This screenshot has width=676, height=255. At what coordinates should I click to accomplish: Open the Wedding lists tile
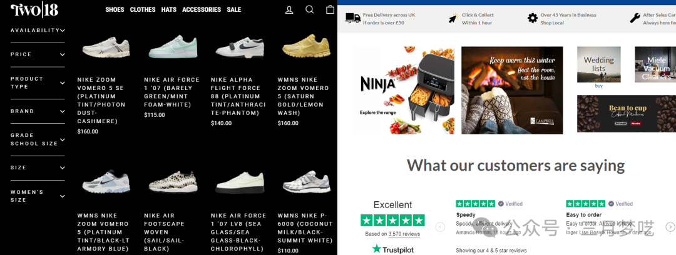pyautogui.click(x=599, y=64)
